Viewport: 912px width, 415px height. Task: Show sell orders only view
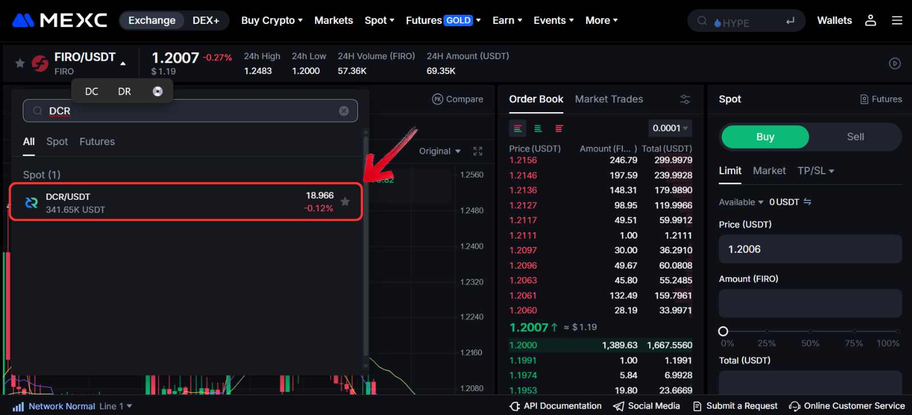click(559, 129)
